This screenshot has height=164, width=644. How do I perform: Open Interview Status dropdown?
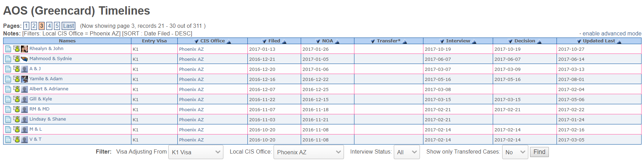(407, 152)
